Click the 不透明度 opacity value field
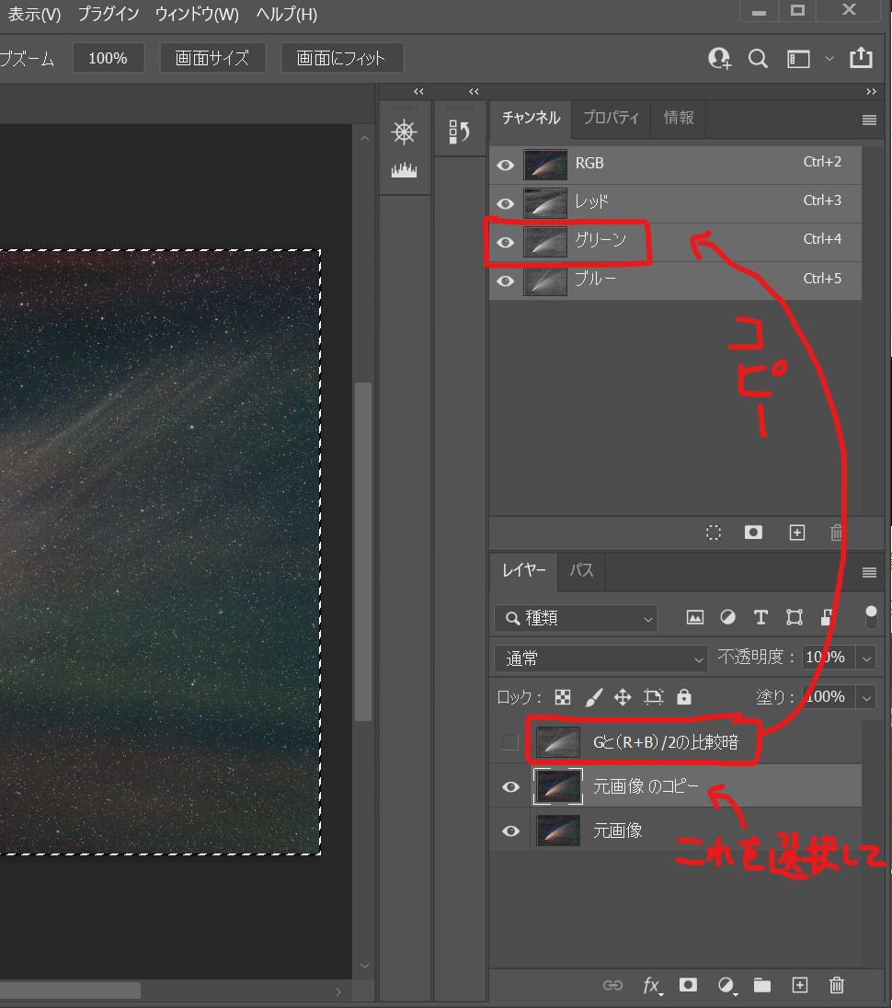 [x=829, y=658]
